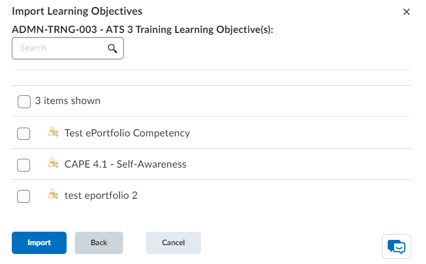Click the Import Learning Objectives title
426x264 pixels.
77,11
